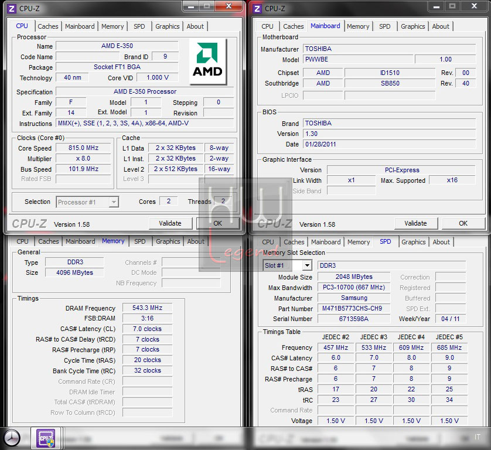Click Max Bandwidth 'PC3-10700 (667 MHz)' field
491x450 pixels.
(354, 288)
